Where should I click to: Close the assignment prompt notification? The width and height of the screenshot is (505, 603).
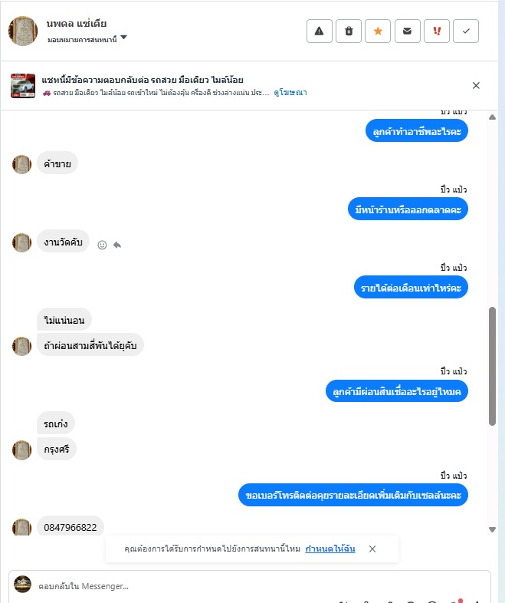(x=372, y=549)
